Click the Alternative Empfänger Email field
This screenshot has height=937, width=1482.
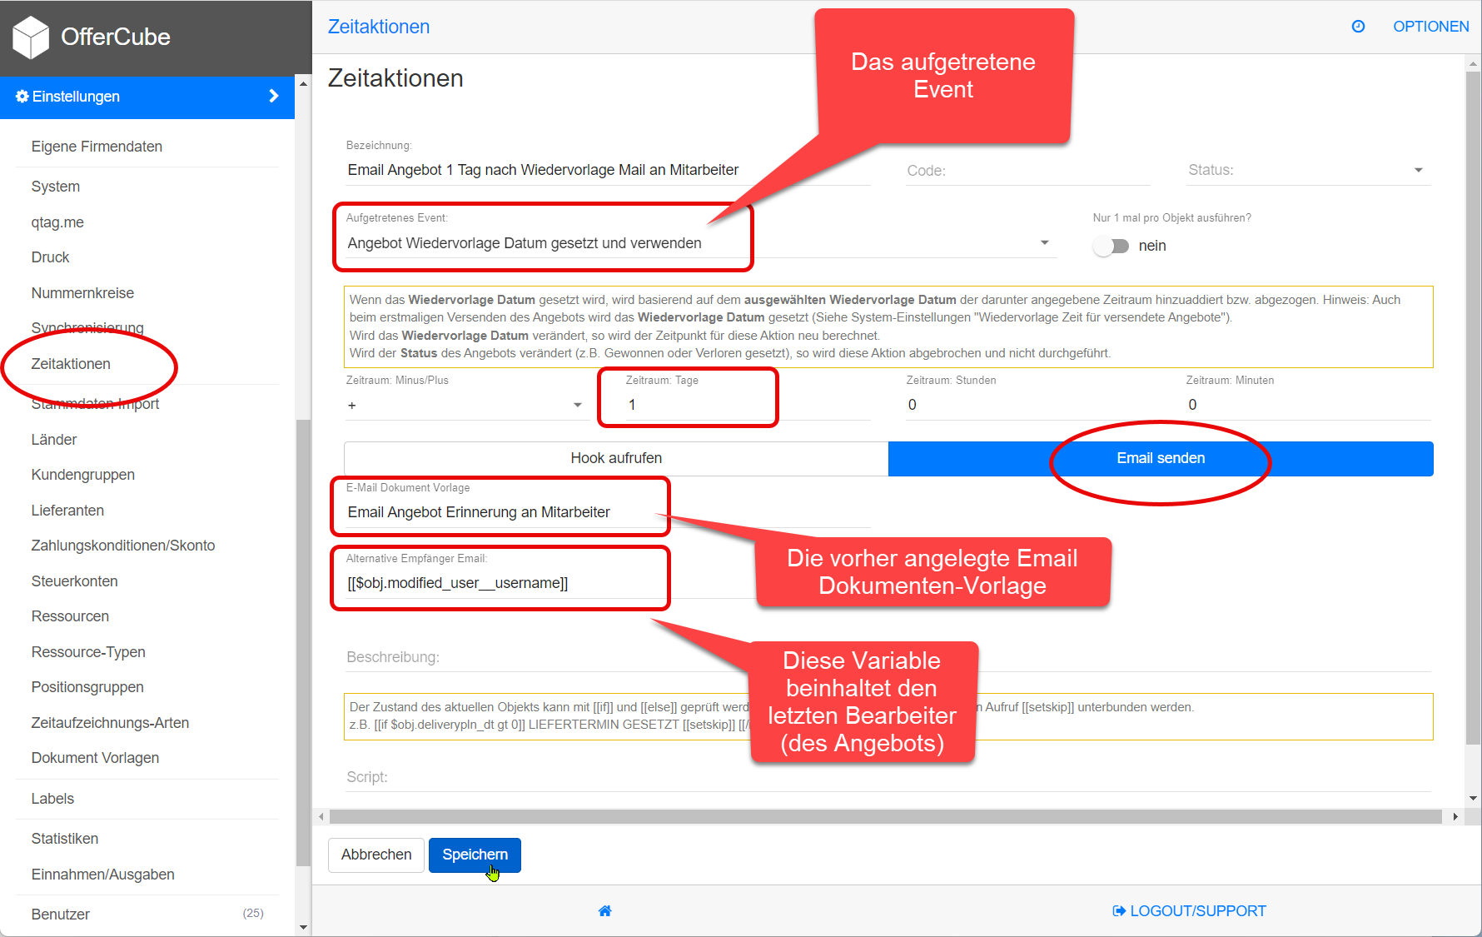tap(500, 583)
